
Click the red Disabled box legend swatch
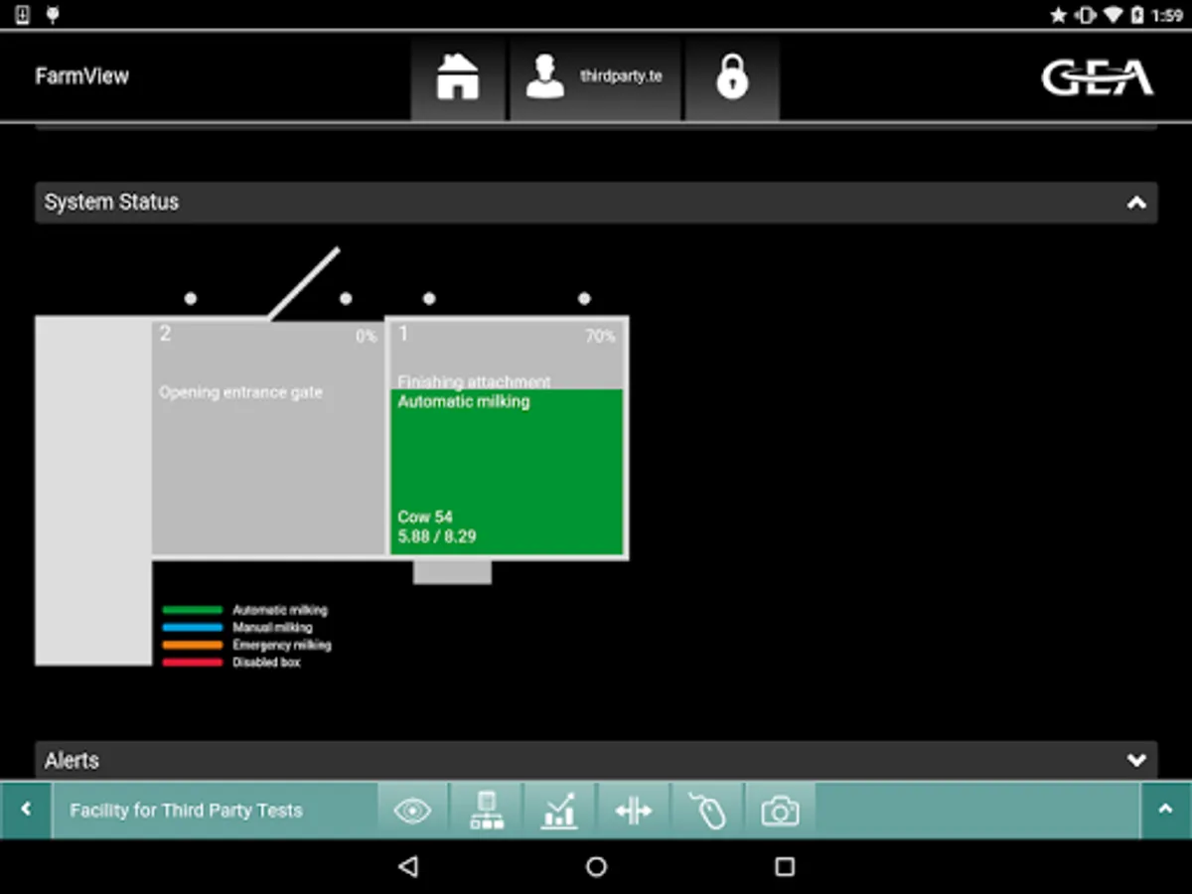(193, 663)
